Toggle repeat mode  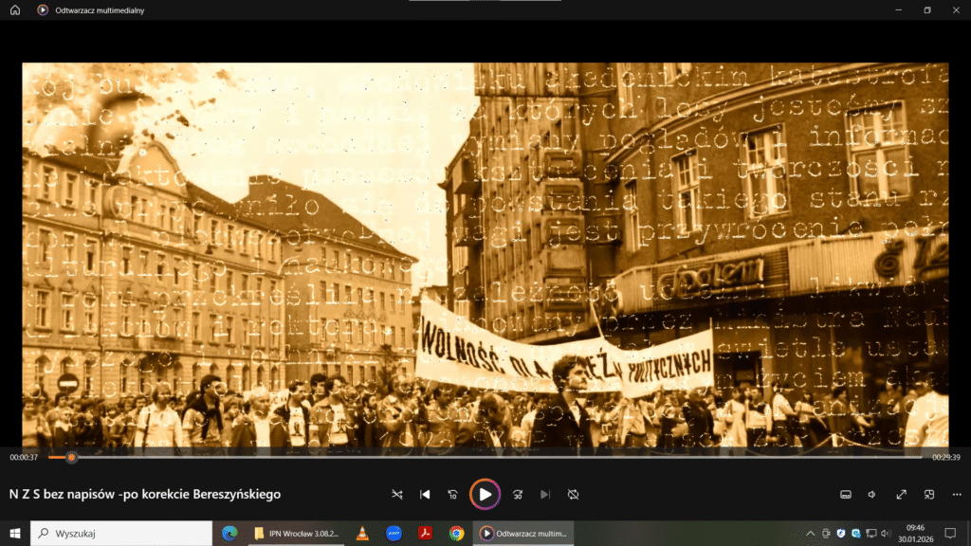coord(574,494)
